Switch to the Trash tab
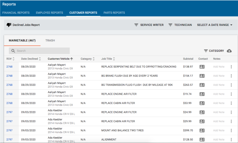 pyautogui.click(x=50, y=40)
